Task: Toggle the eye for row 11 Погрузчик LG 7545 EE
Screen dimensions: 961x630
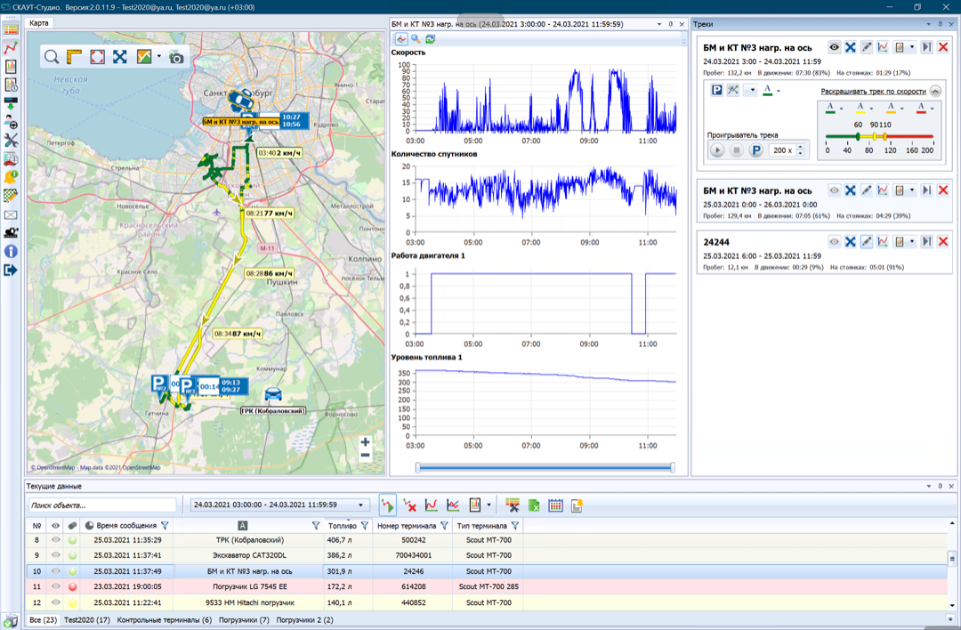Action: [x=56, y=586]
